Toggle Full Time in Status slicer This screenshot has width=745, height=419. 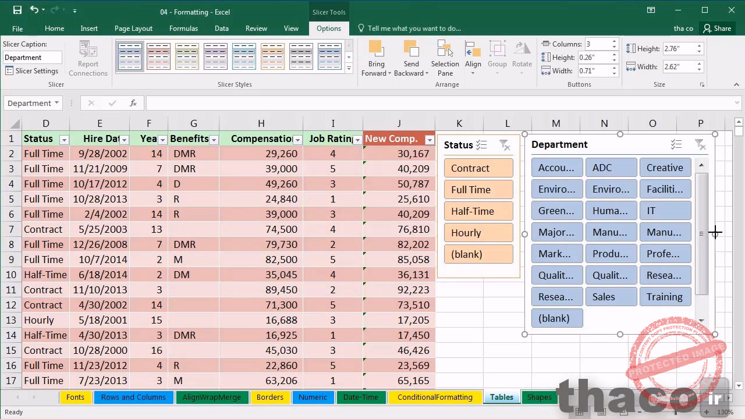point(478,190)
